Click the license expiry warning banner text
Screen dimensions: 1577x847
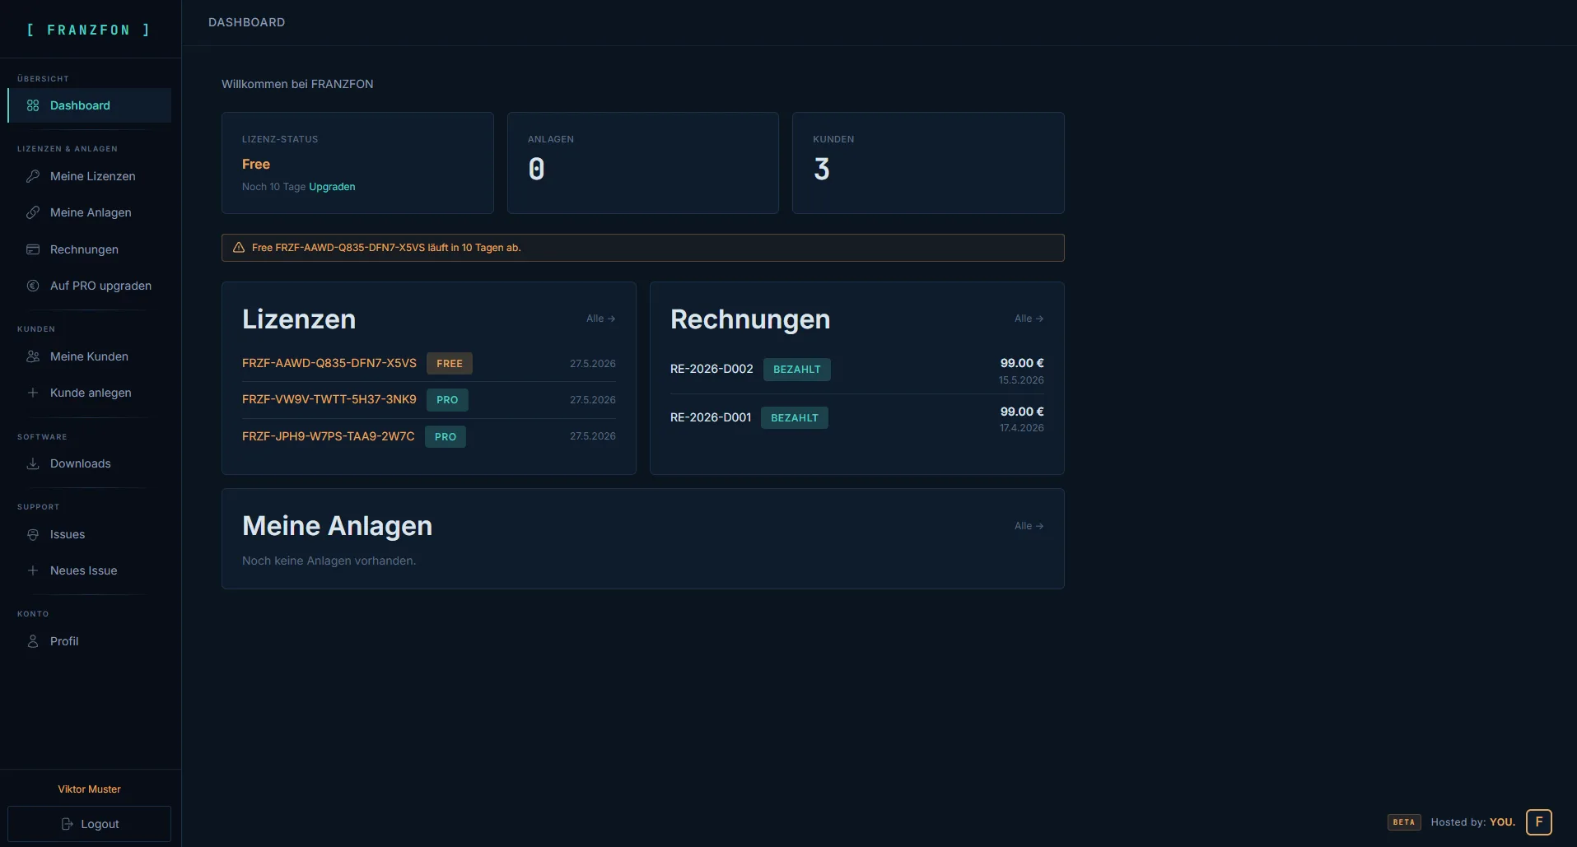click(386, 248)
